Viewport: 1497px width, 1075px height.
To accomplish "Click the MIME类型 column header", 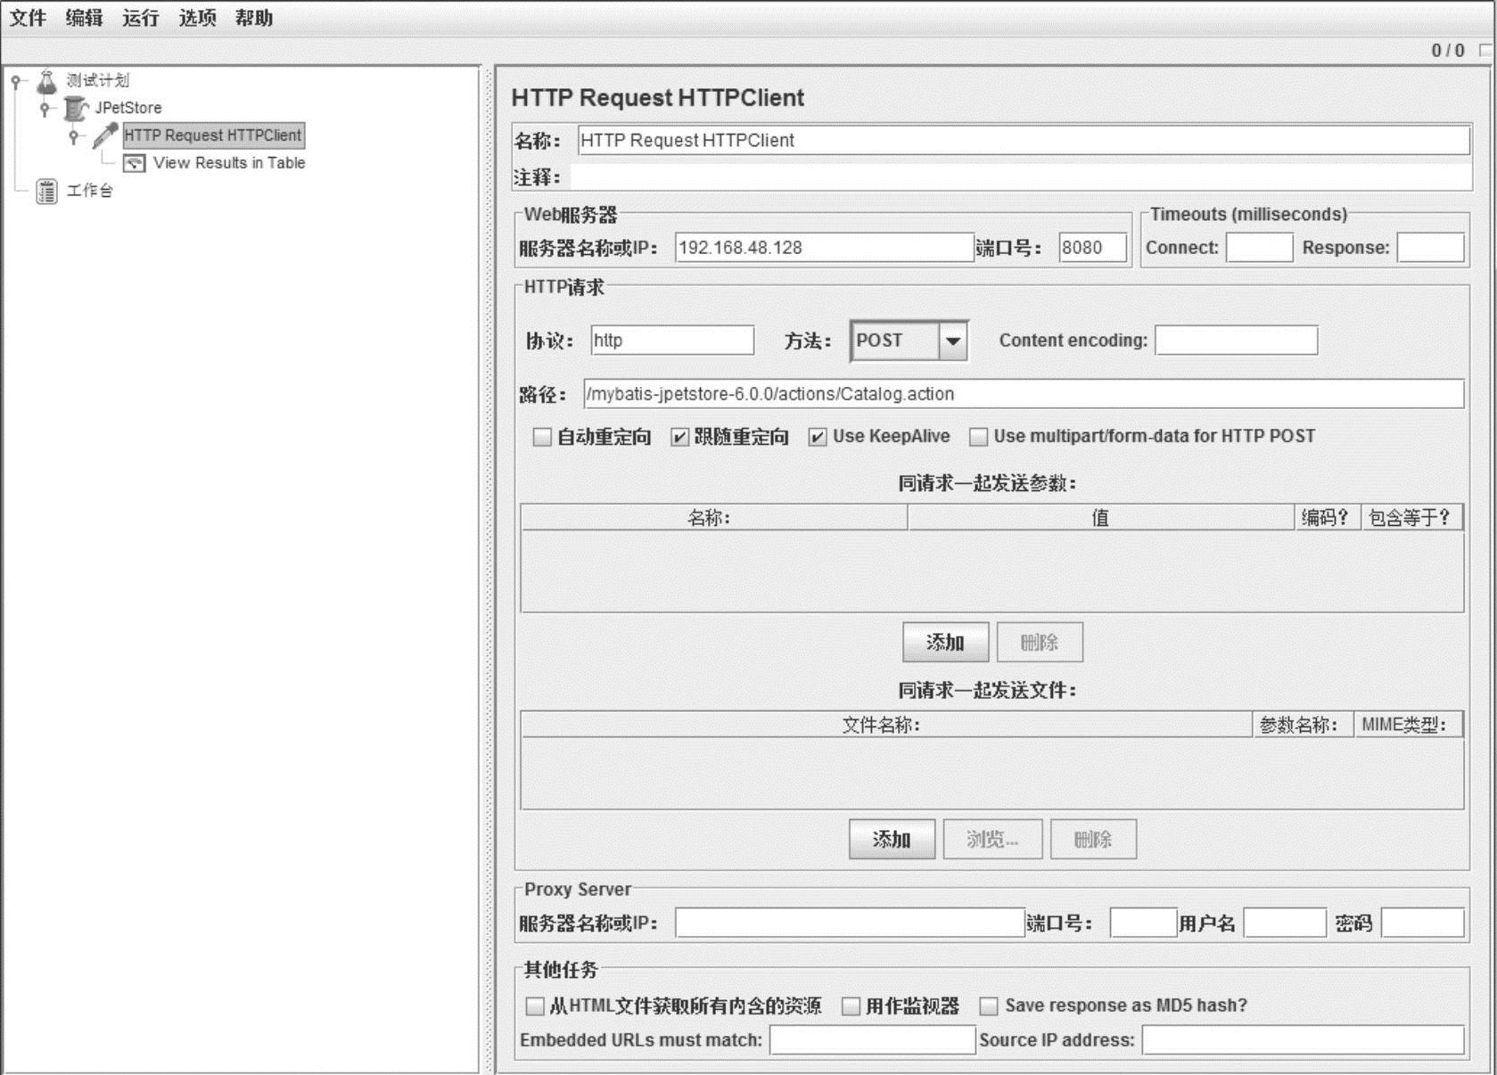I will point(1409,725).
